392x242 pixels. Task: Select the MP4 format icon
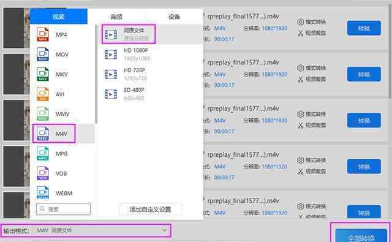point(43,34)
